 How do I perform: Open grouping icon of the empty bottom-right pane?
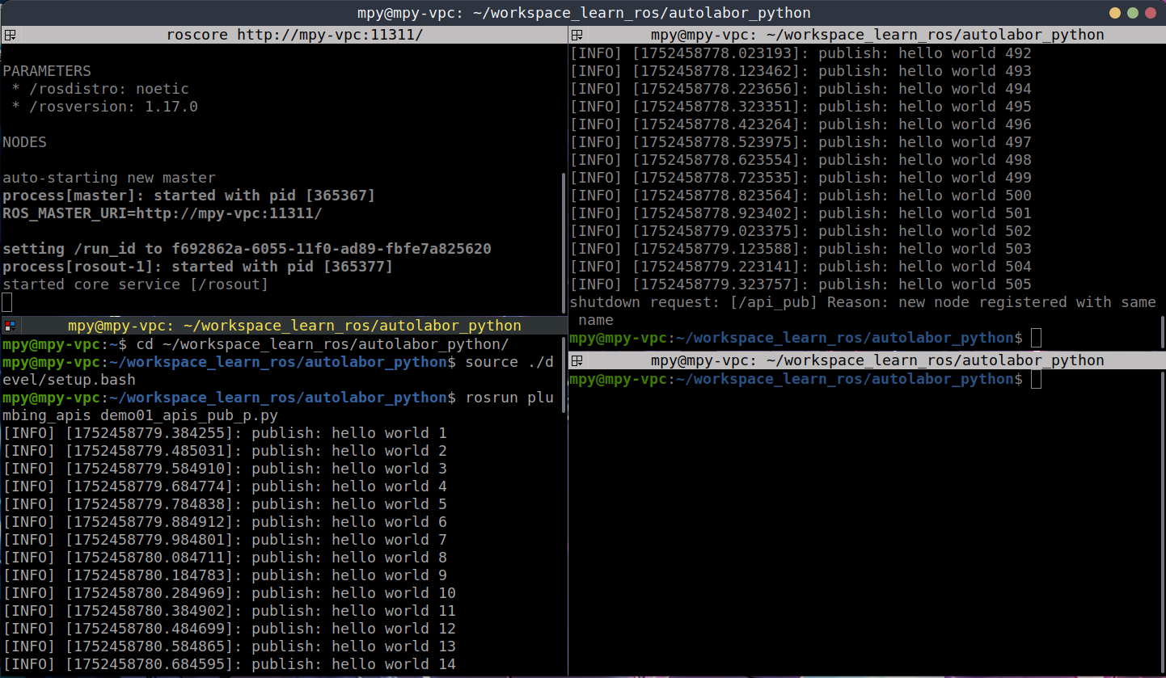(577, 360)
